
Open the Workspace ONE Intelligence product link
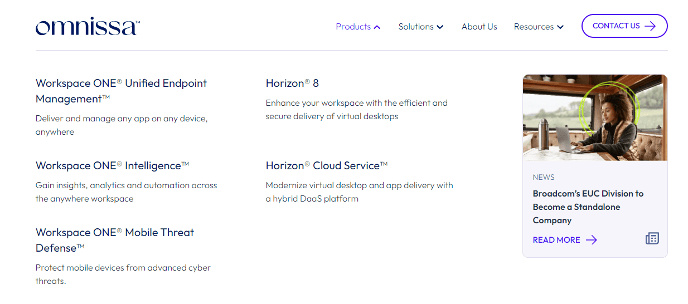click(112, 165)
